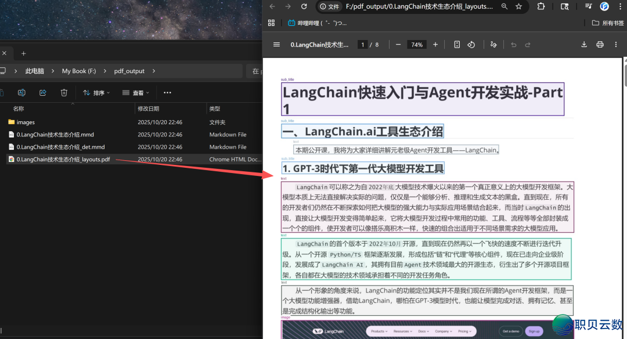This screenshot has height=339, width=627.
Task: Toggle the bookmark star for this page
Action: [x=518, y=7]
